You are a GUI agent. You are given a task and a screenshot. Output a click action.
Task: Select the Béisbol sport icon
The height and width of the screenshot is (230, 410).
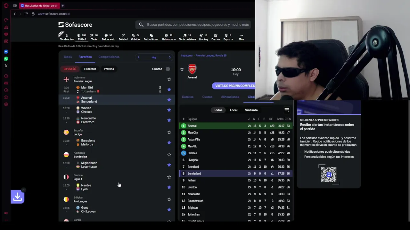pyautogui.click(x=123, y=37)
